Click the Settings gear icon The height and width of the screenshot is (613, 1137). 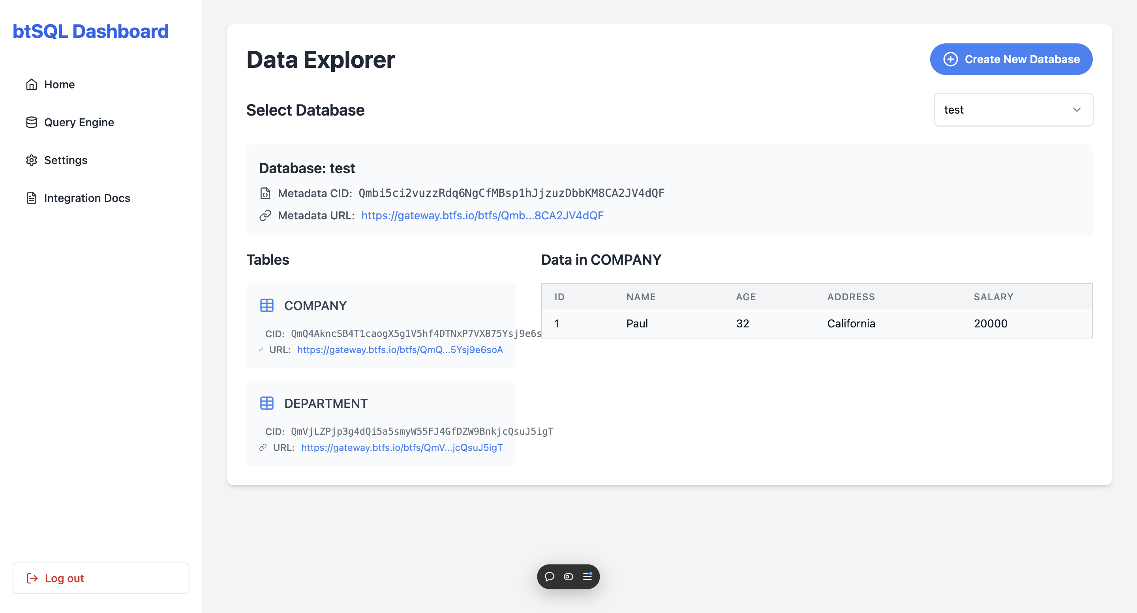[31, 160]
